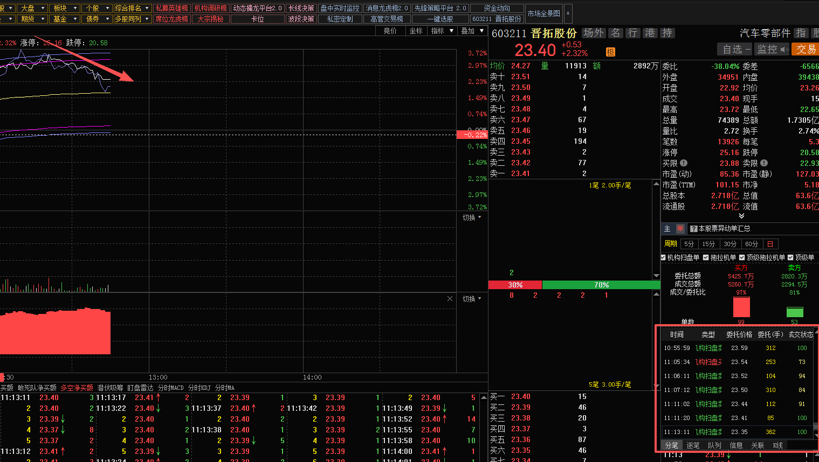Screen dimensions: 819x462
Task: Click the info icon next to 买限
Action: click(x=684, y=163)
